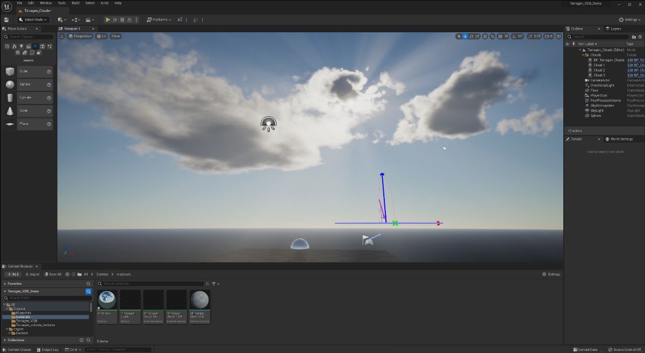Collapse the Clouds folder in the Outliner

point(583,55)
